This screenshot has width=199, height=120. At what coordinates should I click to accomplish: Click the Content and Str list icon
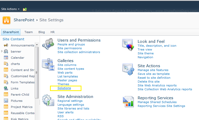pos(6,70)
